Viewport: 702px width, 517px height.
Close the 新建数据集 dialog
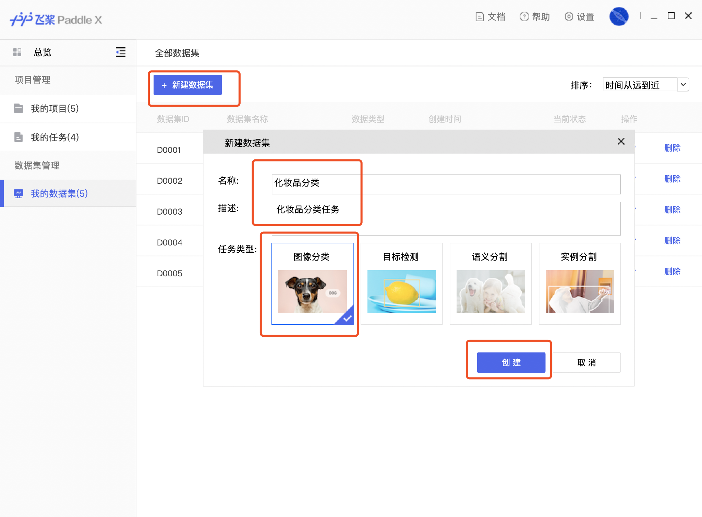click(621, 141)
